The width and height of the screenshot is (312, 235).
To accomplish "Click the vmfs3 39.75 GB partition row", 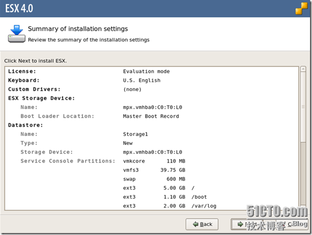I will 154,170.
